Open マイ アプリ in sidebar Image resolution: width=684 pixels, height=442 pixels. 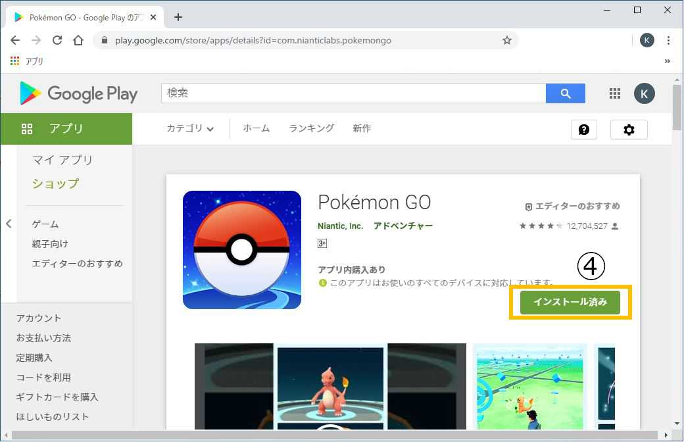click(x=62, y=160)
